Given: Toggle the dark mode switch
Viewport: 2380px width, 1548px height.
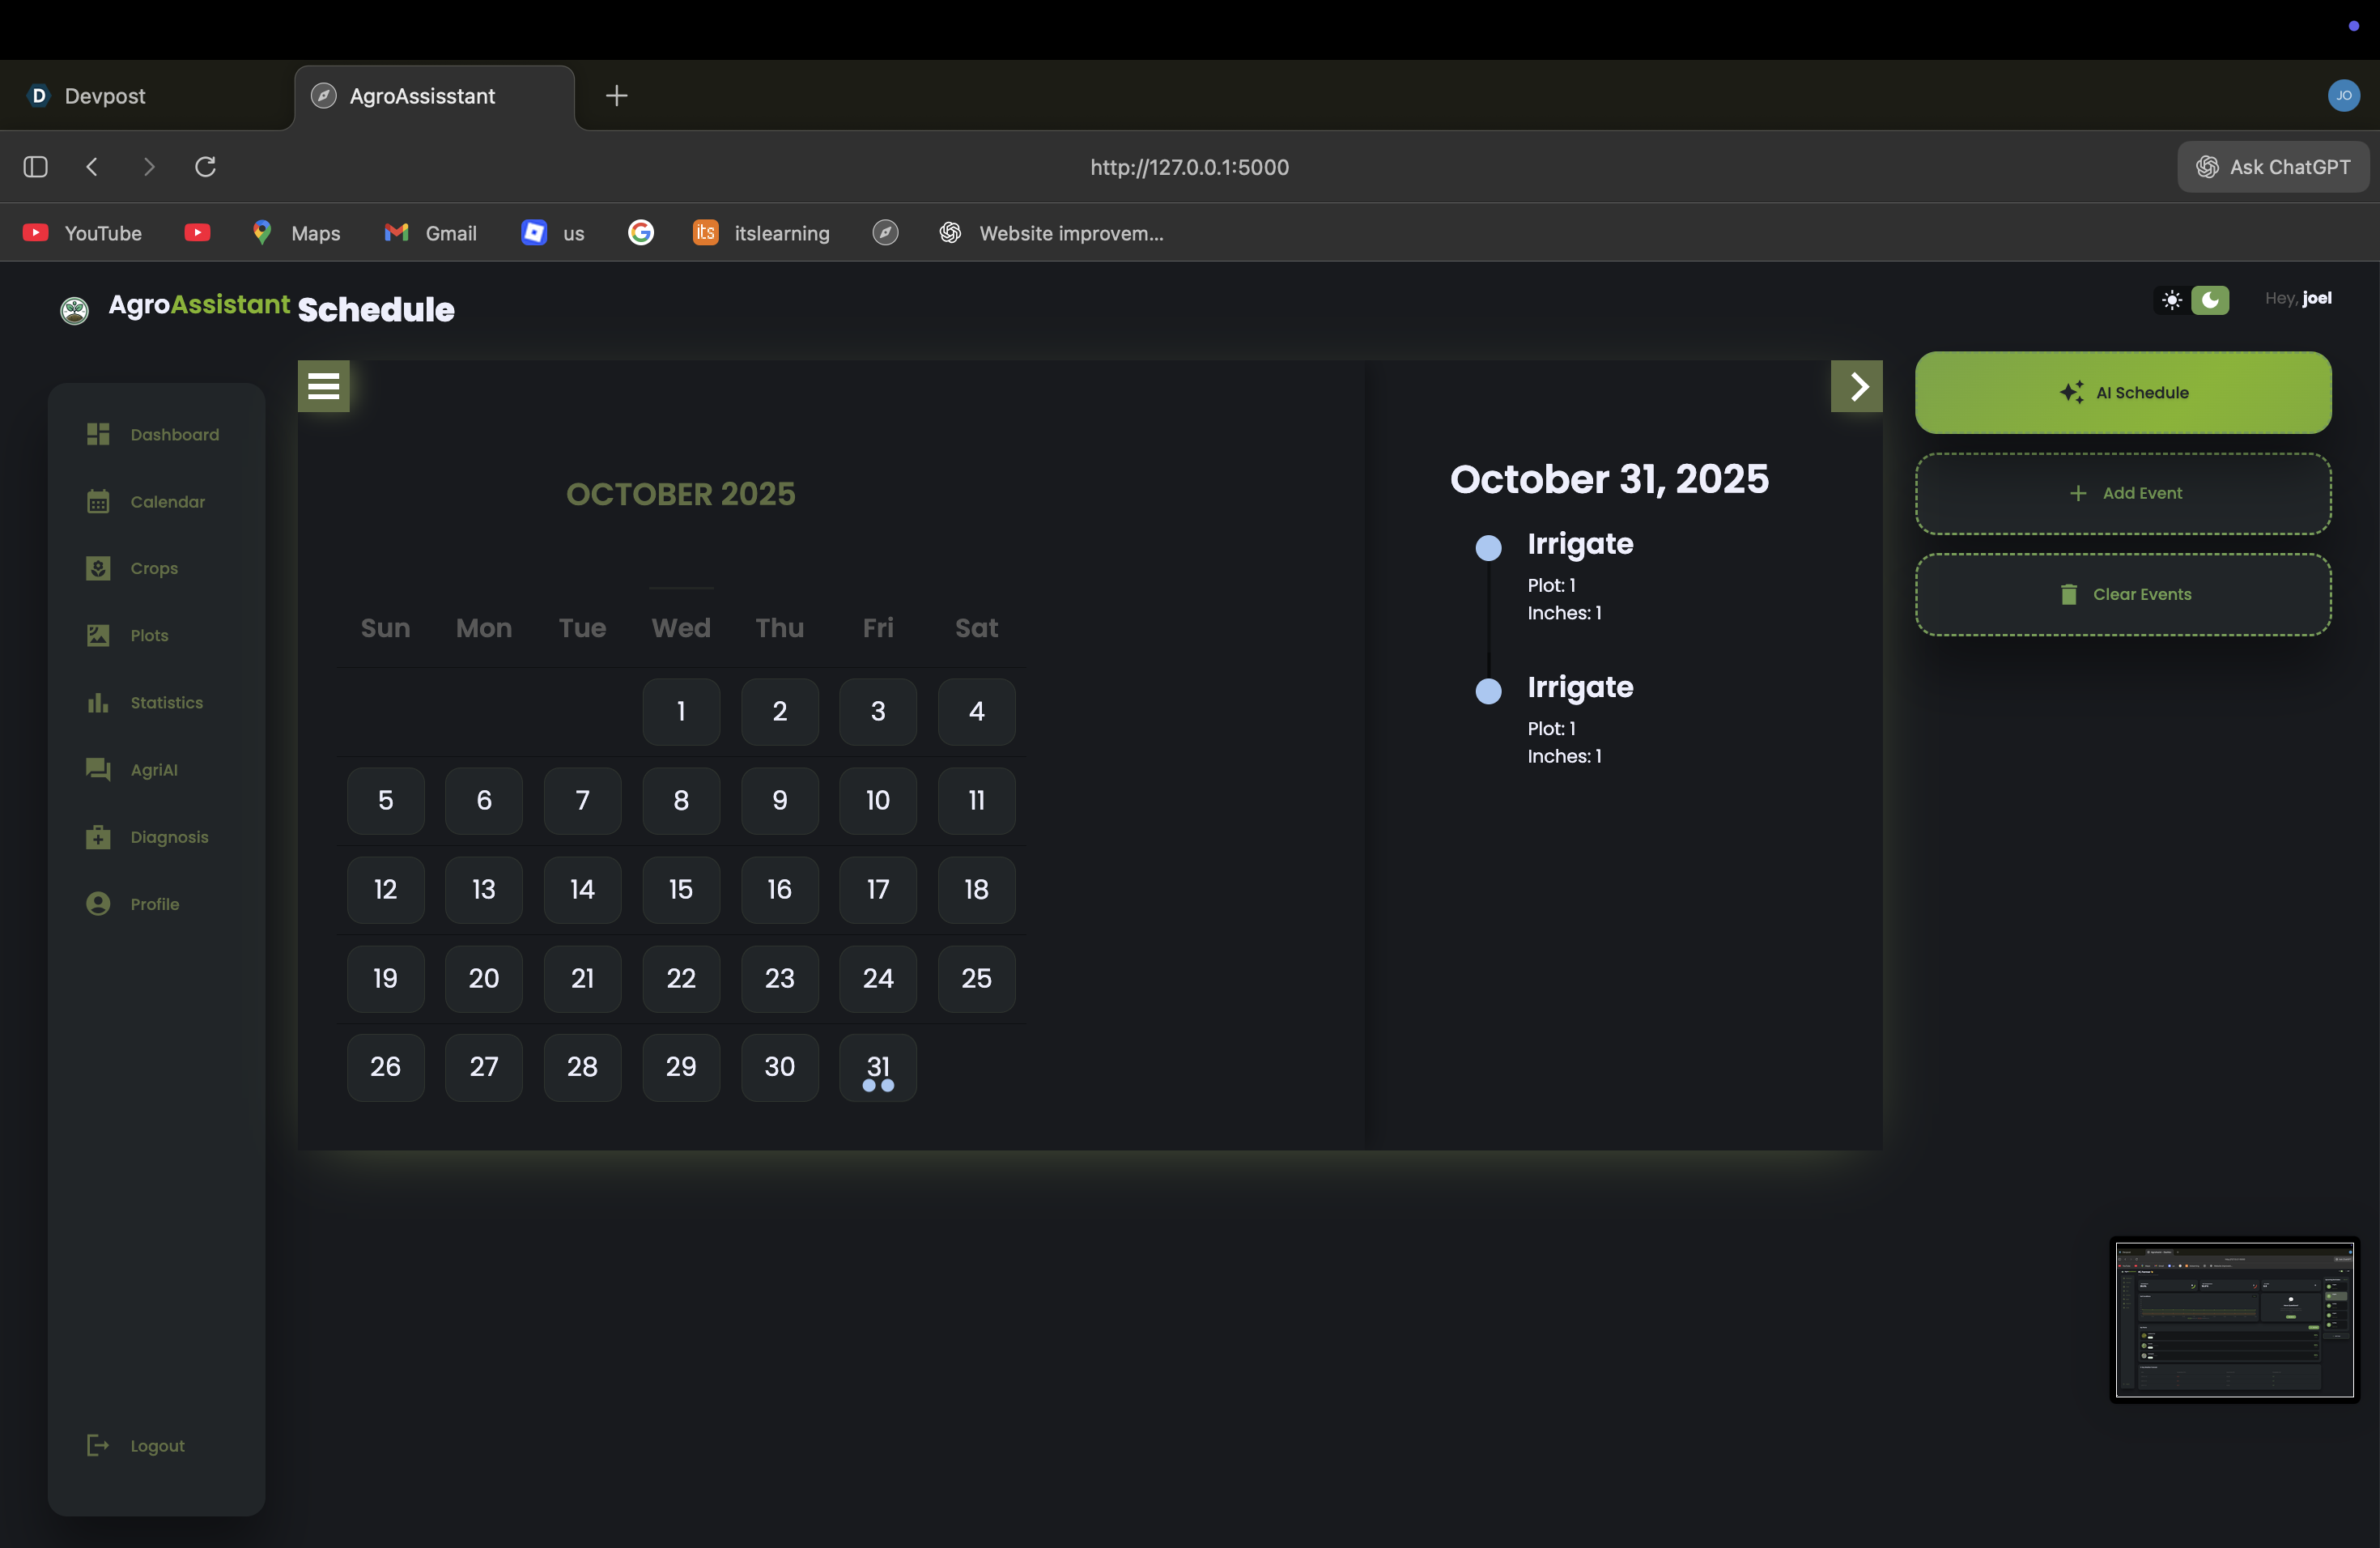Looking at the screenshot, I should (x=2209, y=300).
